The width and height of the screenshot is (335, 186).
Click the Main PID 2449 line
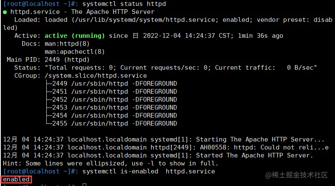pos(48,60)
